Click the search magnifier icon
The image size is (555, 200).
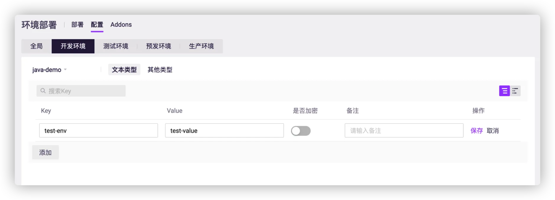pyautogui.click(x=43, y=91)
